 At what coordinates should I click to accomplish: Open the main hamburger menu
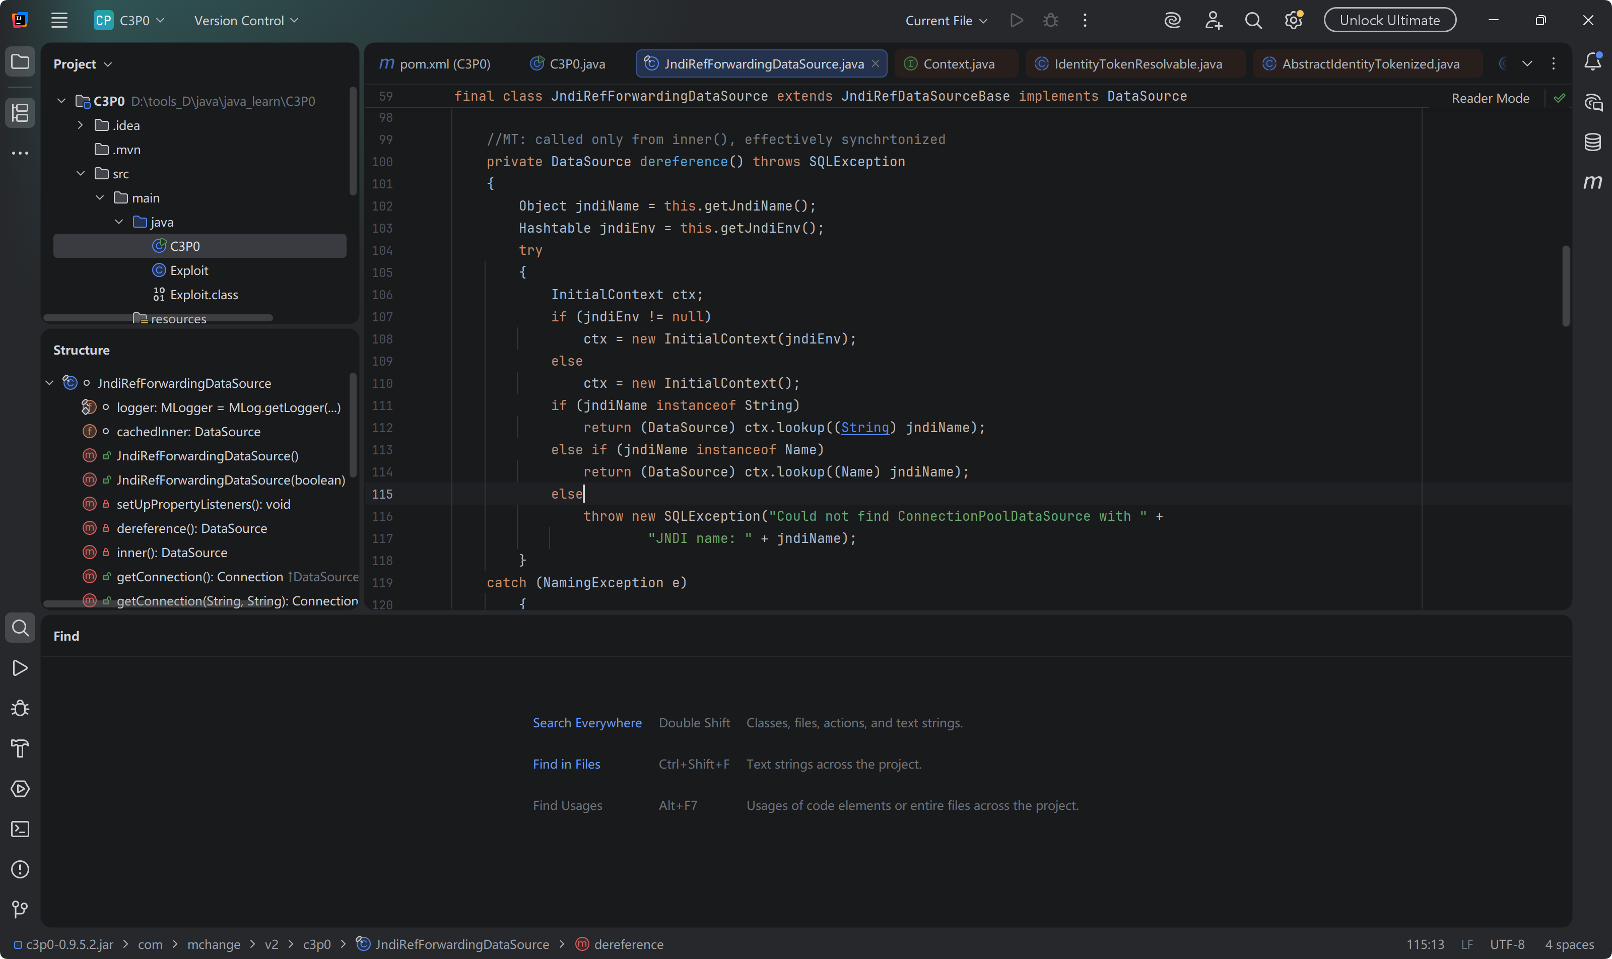click(x=59, y=21)
